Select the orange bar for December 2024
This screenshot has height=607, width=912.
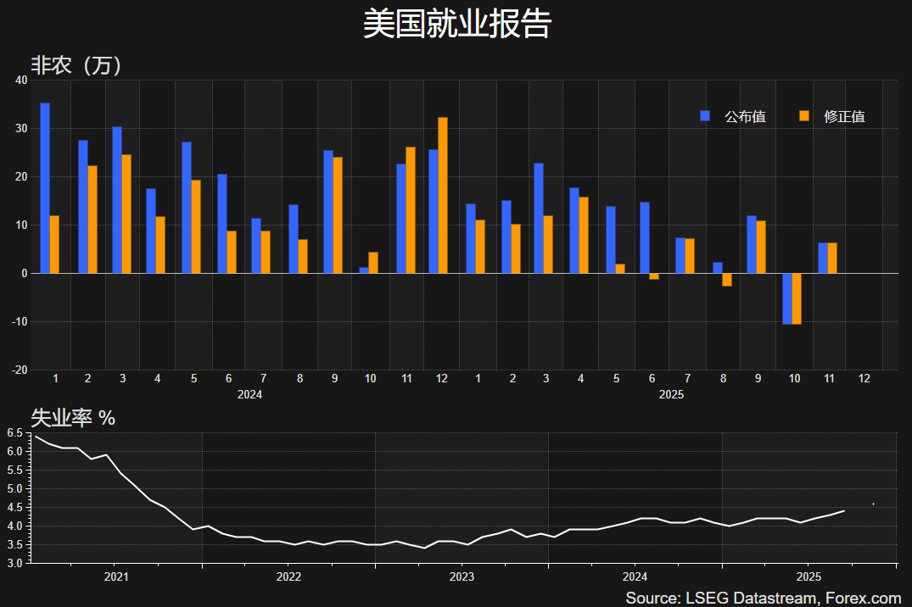442,195
